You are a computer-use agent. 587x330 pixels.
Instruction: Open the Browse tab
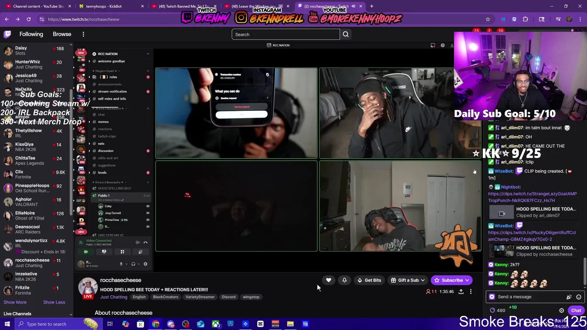62,34
